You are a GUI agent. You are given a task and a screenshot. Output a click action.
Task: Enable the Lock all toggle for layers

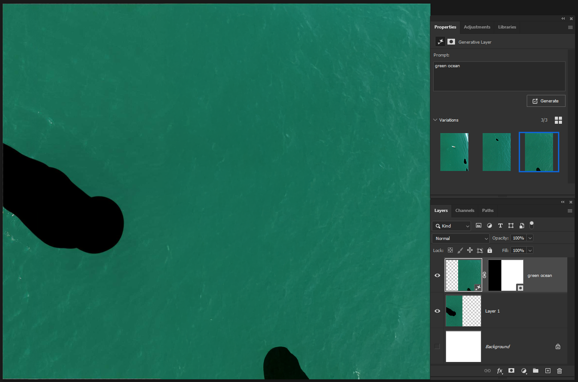pyautogui.click(x=489, y=250)
